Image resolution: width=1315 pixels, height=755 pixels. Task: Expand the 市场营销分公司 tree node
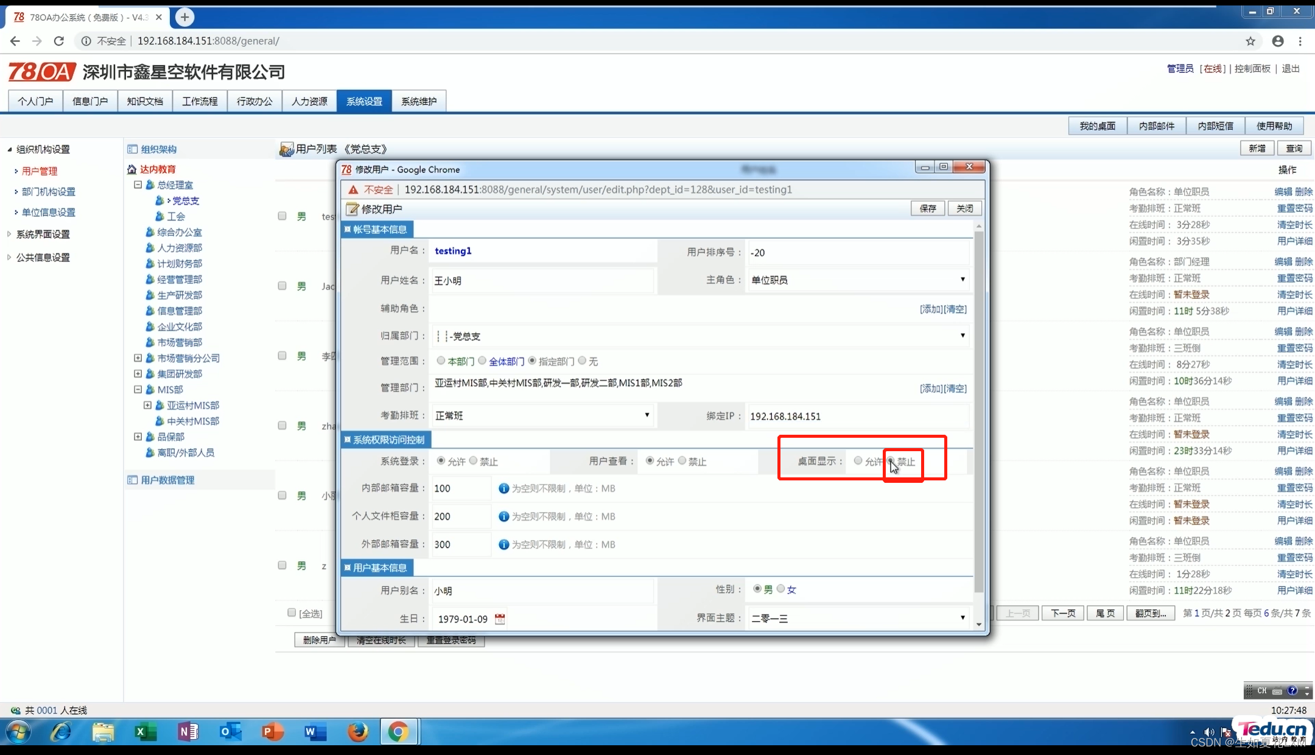tap(138, 358)
